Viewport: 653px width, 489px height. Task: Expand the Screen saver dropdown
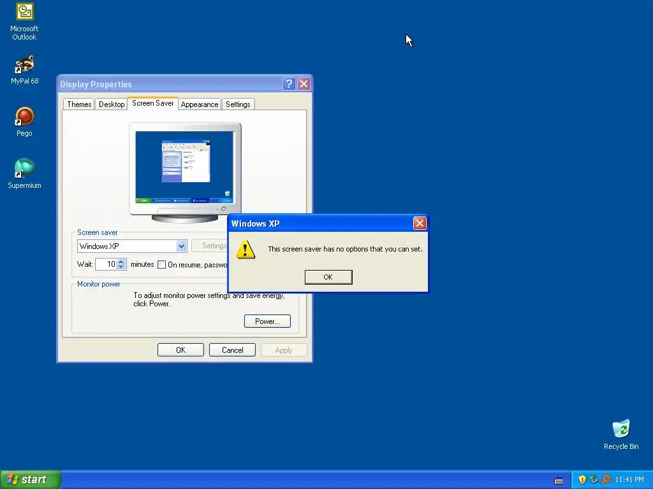click(181, 246)
